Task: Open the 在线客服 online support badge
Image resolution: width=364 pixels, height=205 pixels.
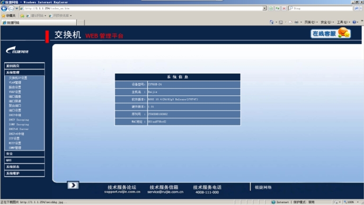Action: pyautogui.click(x=331, y=33)
